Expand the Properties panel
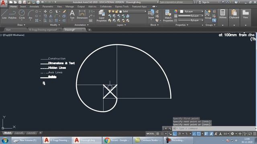Image resolution: width=257 pixels, height=144 pixels. [x=182, y=25]
